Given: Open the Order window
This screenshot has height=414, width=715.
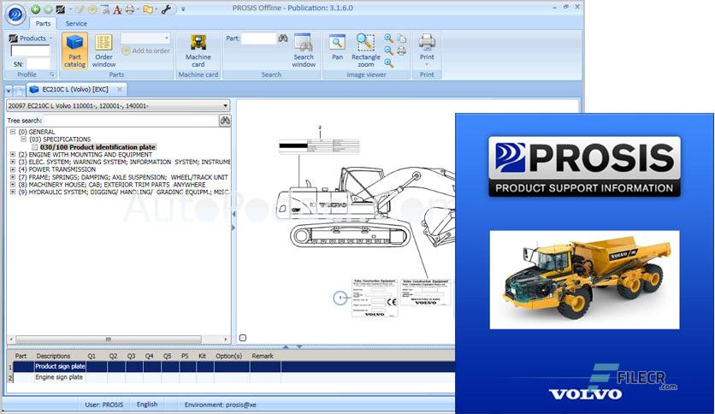Looking at the screenshot, I should click(x=103, y=50).
